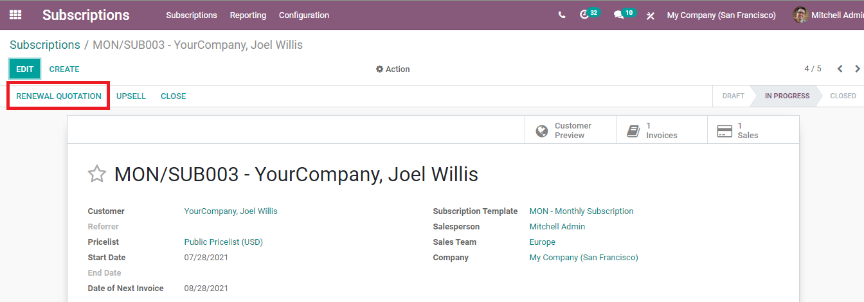864x302 pixels.
Task: Click the Renewal Quotation button
Action: coord(59,96)
